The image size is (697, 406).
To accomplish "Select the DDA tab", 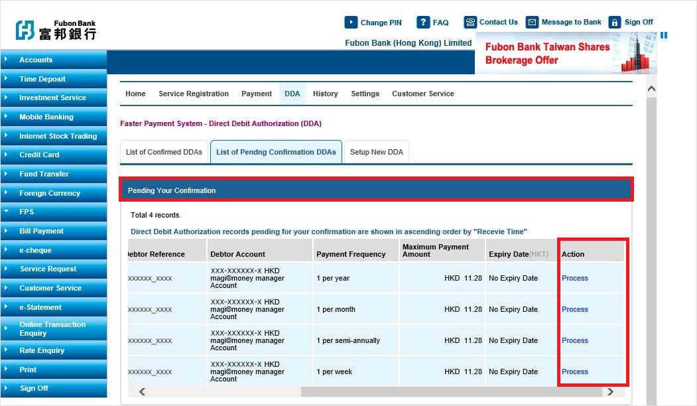I will (x=292, y=94).
